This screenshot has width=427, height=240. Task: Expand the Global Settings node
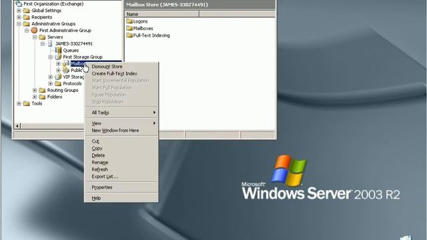coord(19,11)
